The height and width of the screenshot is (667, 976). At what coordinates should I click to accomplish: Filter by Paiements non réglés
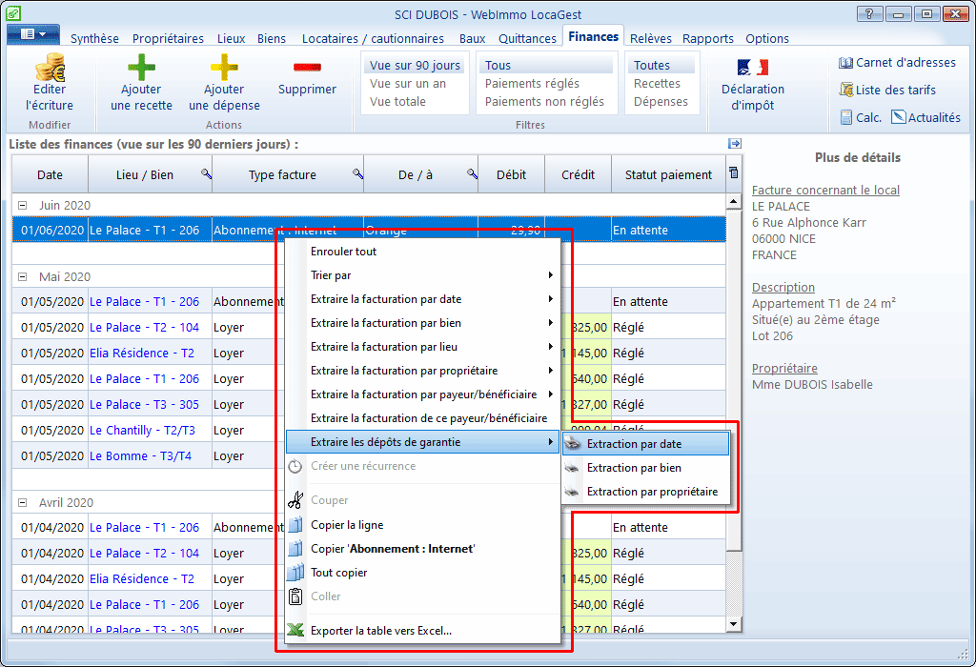click(x=544, y=101)
